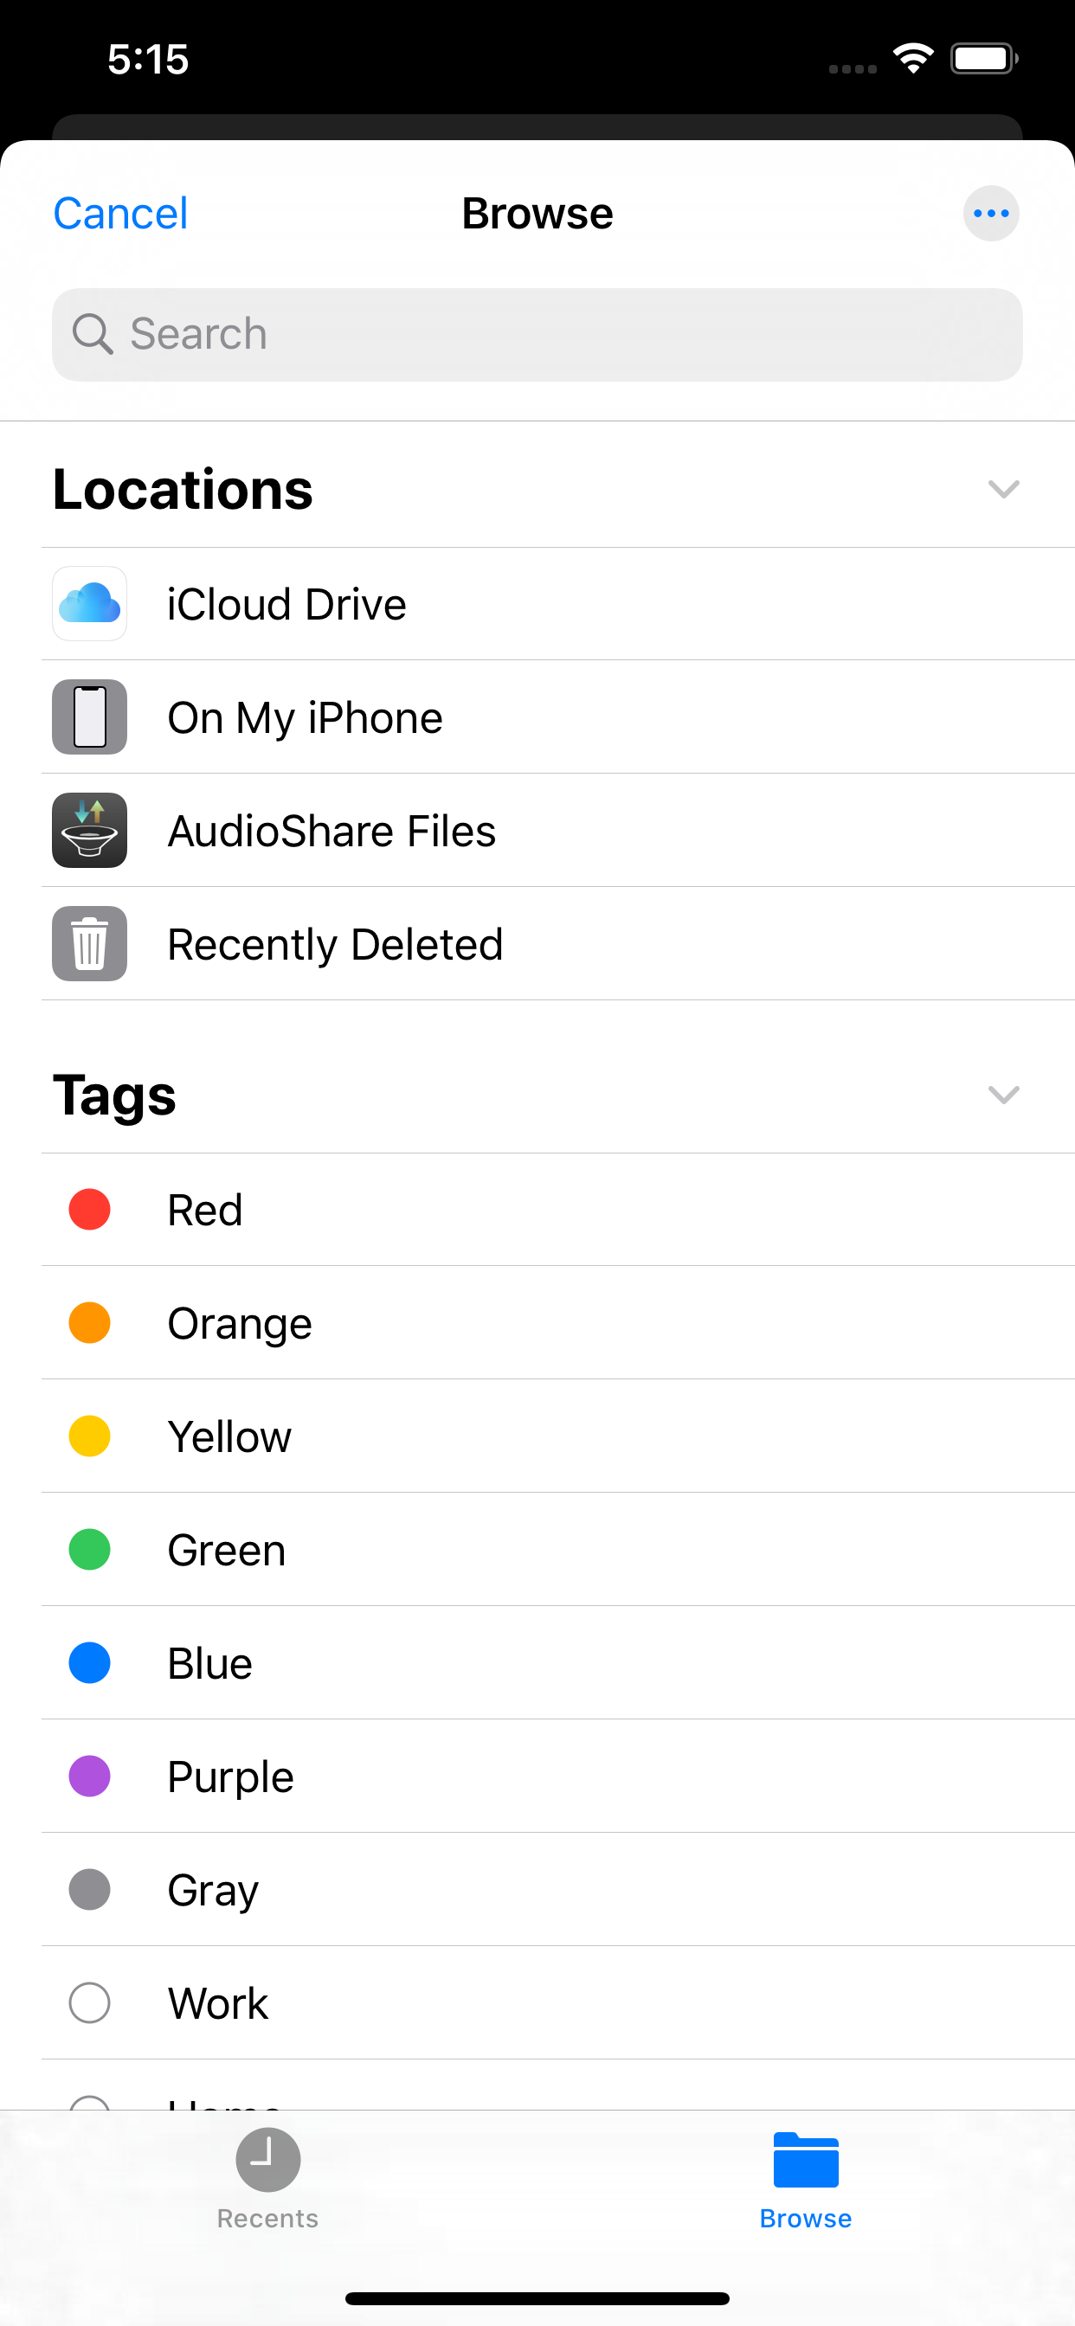This screenshot has width=1075, height=2326.
Task: Open the iCloud Drive cloud icon
Action: pos(89,604)
